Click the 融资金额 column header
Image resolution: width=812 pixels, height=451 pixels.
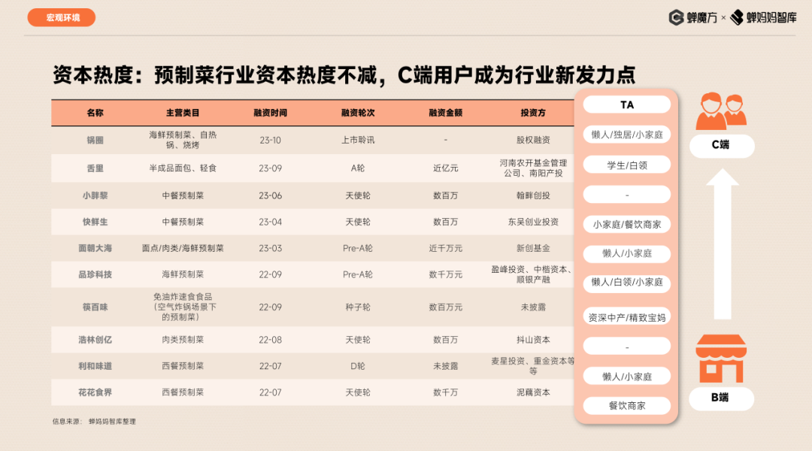445,113
